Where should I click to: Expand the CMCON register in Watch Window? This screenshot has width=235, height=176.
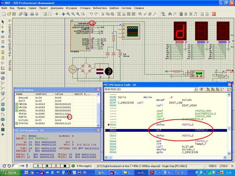click(x=16, y=104)
